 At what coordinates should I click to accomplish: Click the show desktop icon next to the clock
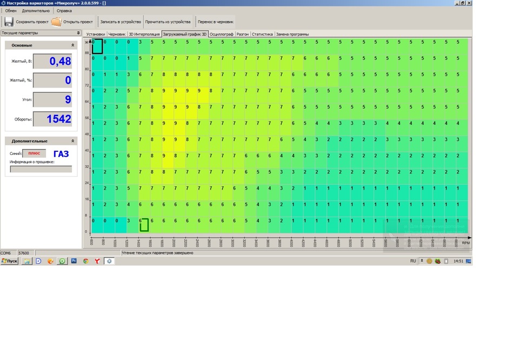468,261
